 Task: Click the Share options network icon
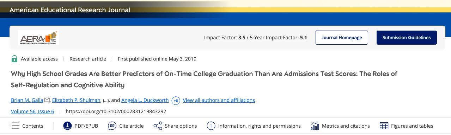coord(158,126)
